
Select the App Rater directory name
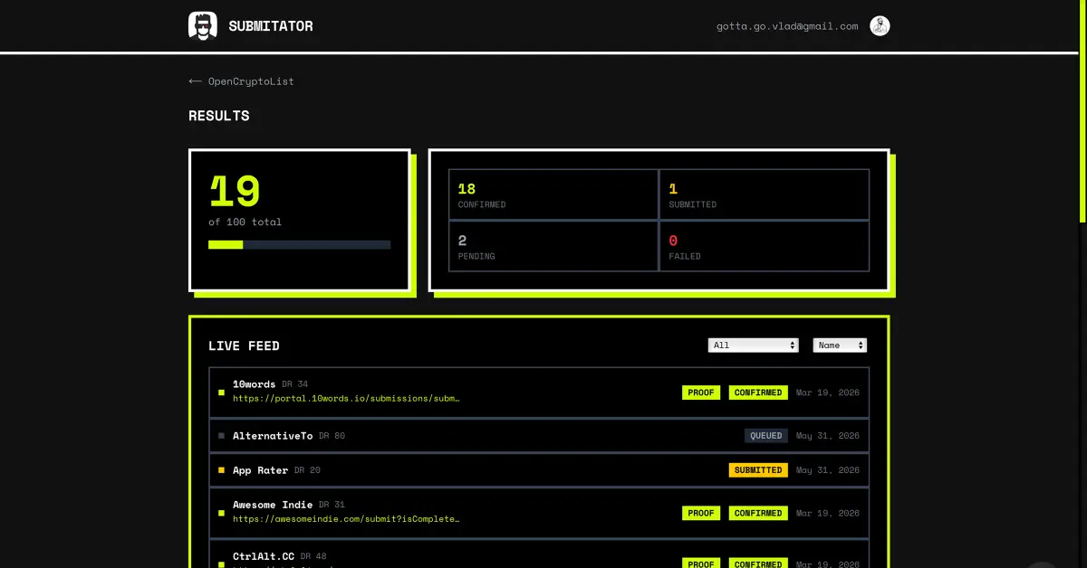click(x=260, y=470)
